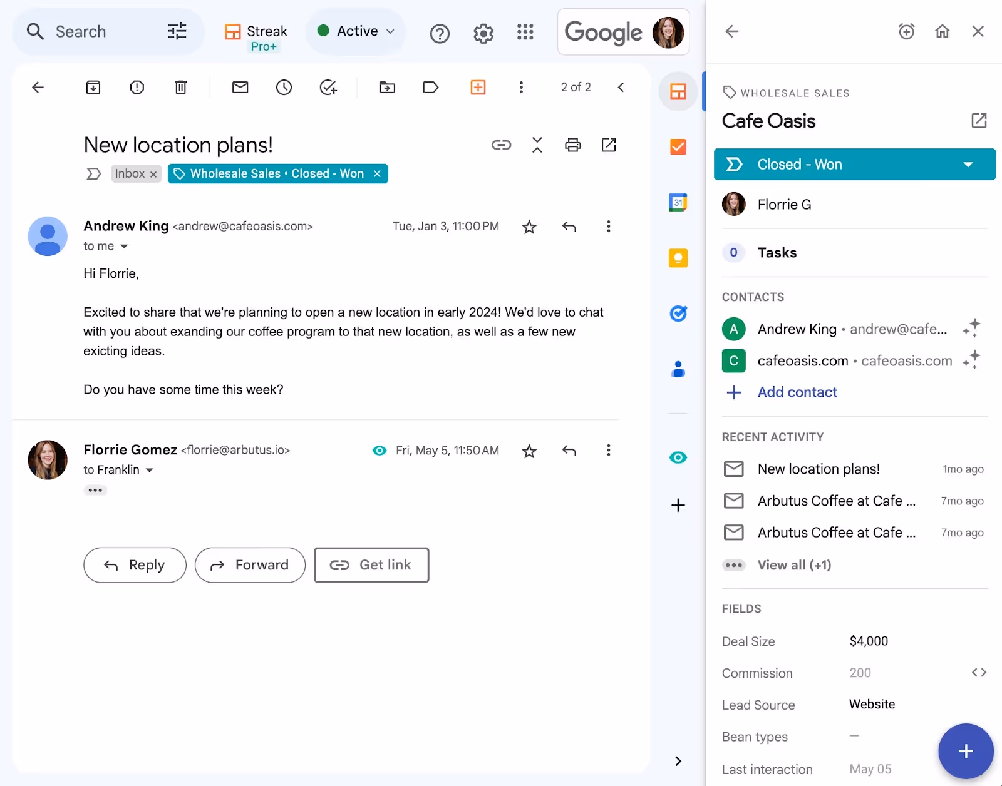The image size is (1002, 786).
Task: Click the Get link button
Action: [371, 565]
